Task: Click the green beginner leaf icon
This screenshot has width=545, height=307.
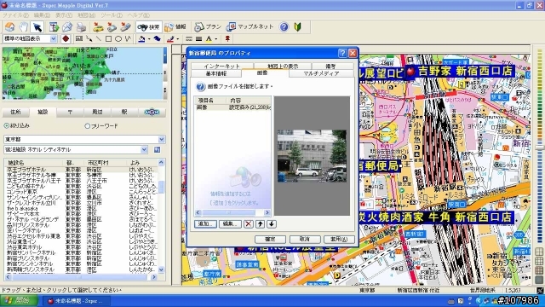Action: tap(297, 26)
